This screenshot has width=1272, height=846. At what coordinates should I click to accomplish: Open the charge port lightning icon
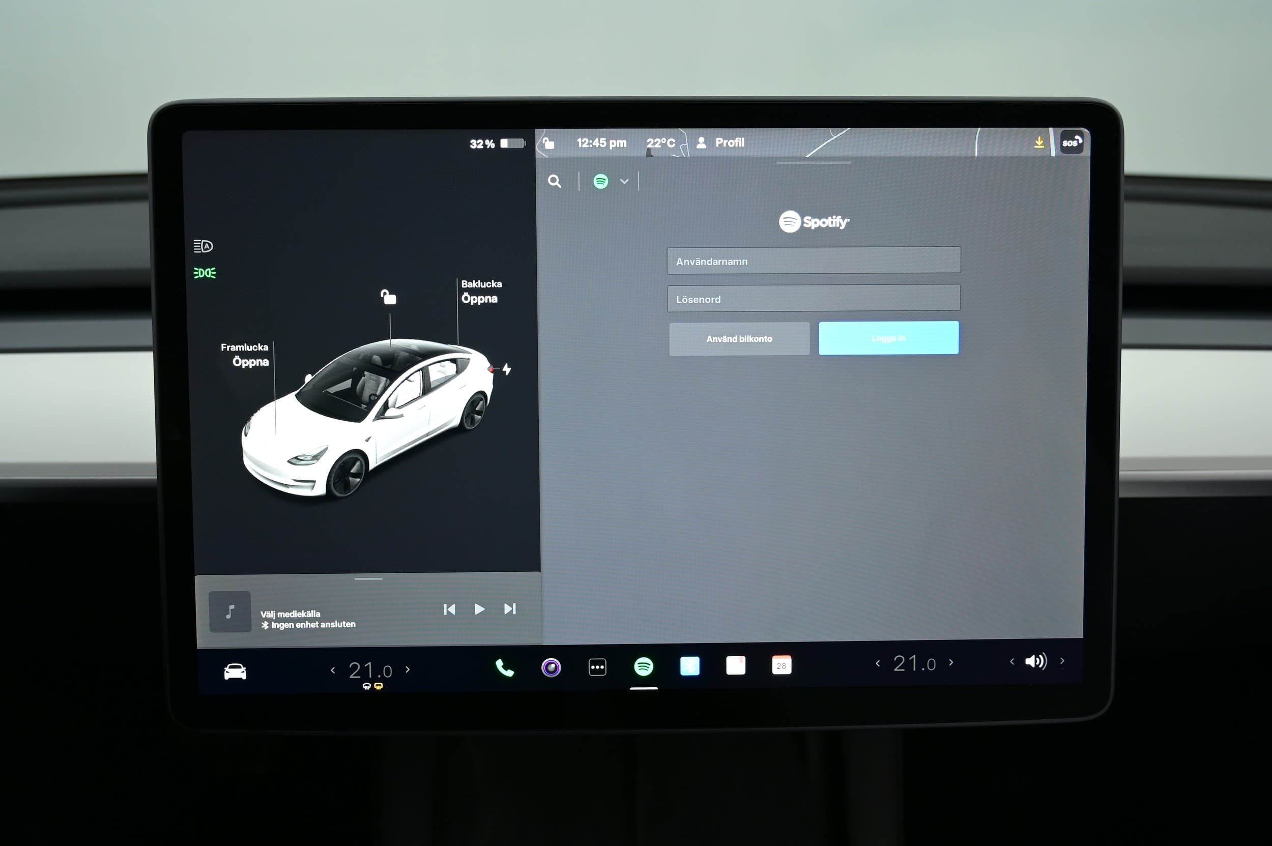click(507, 369)
